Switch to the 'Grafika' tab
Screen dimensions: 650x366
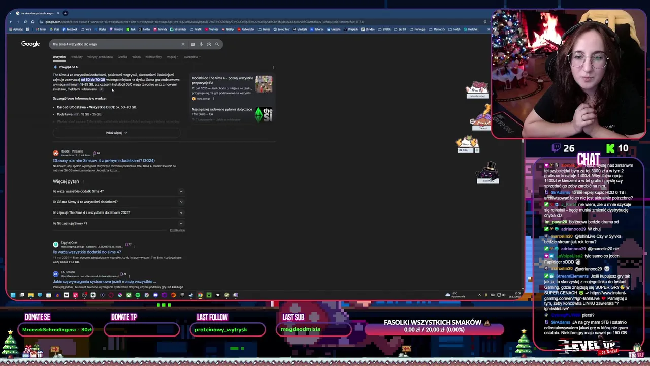point(122,57)
